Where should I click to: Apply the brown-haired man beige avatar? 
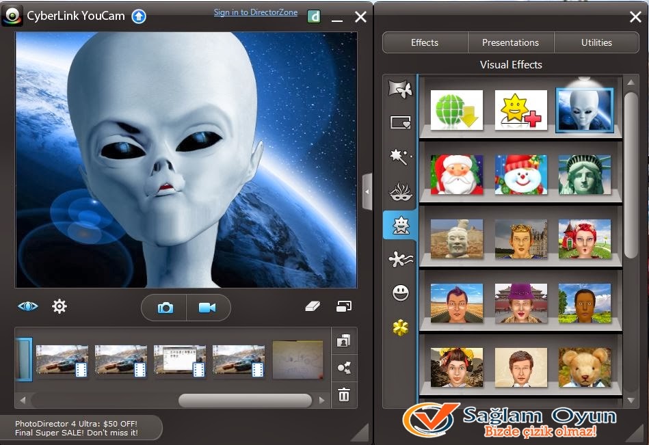coord(520,367)
